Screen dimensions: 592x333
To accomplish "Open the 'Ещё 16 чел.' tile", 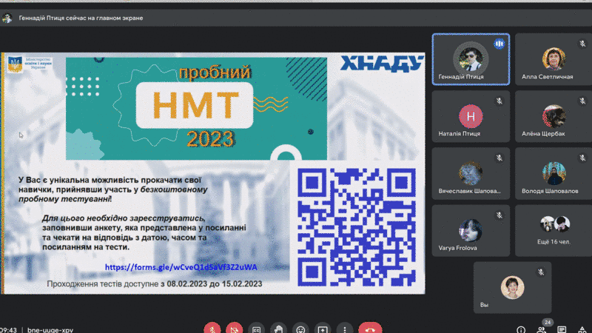I will click(x=554, y=231).
